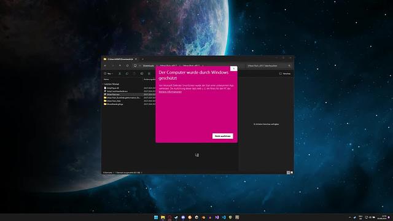
Task: Show hidden system tray icons
Action: point(350,217)
